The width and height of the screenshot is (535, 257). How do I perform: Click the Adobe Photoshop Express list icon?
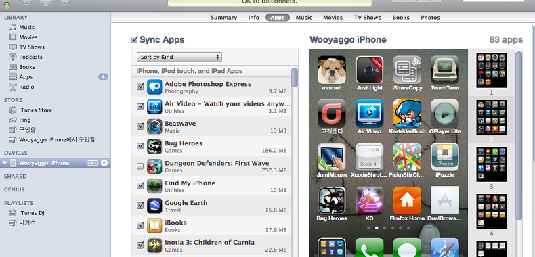(x=154, y=87)
